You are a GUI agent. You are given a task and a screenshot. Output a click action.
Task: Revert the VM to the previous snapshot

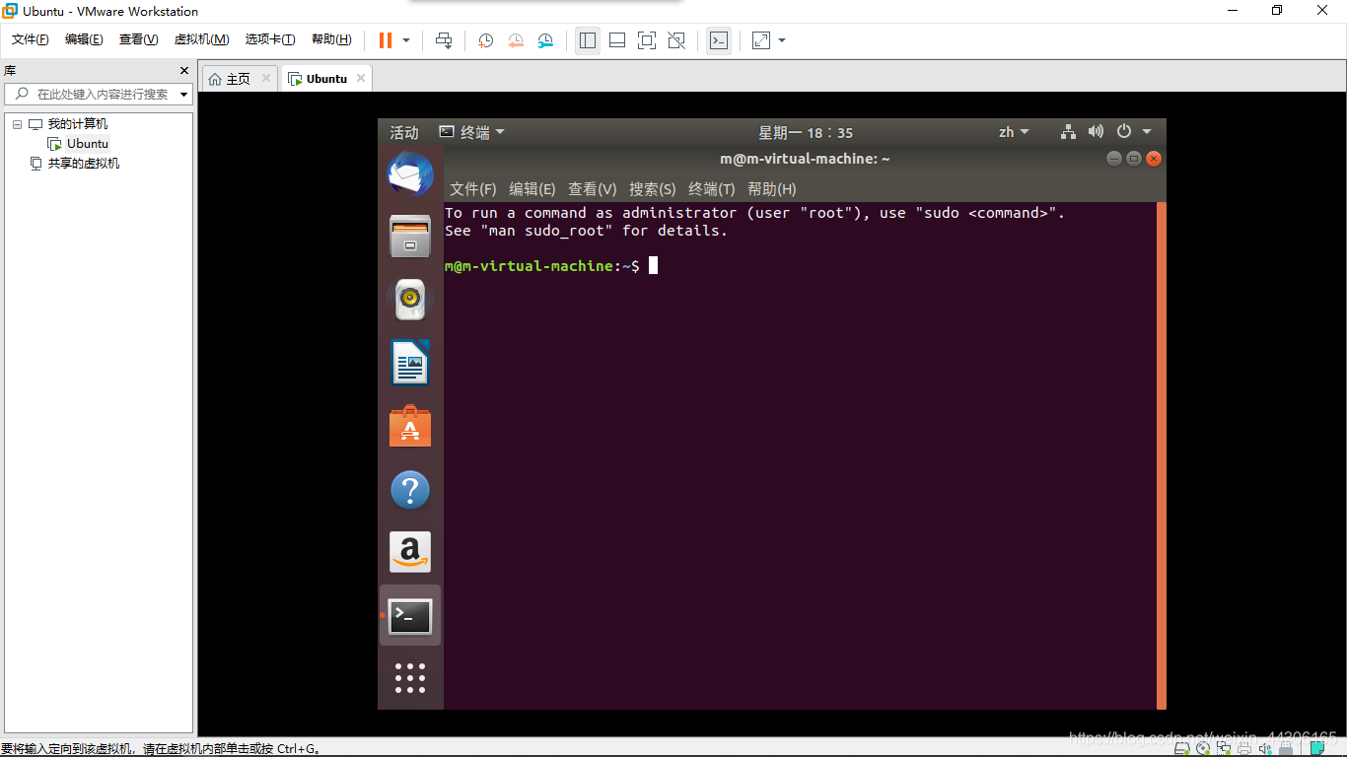point(516,40)
